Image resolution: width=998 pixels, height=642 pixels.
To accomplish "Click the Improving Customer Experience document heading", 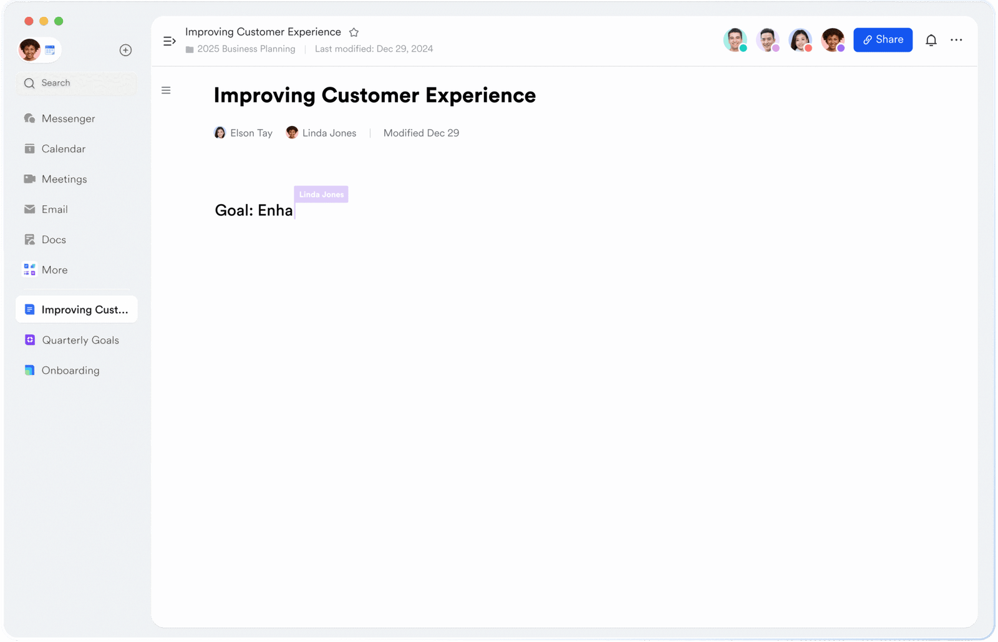I will (x=375, y=95).
